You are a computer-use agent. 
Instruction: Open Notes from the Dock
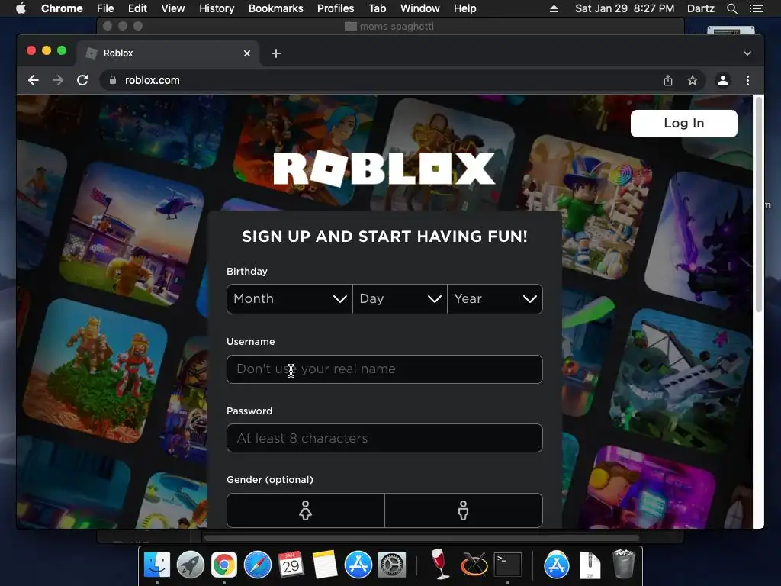[x=325, y=565]
